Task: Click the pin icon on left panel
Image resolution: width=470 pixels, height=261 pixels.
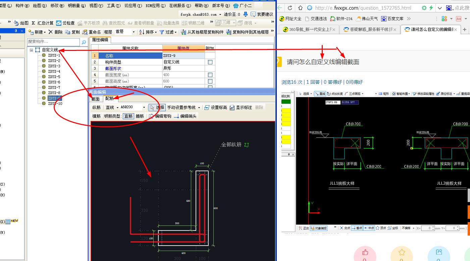Action: click(x=16, y=31)
